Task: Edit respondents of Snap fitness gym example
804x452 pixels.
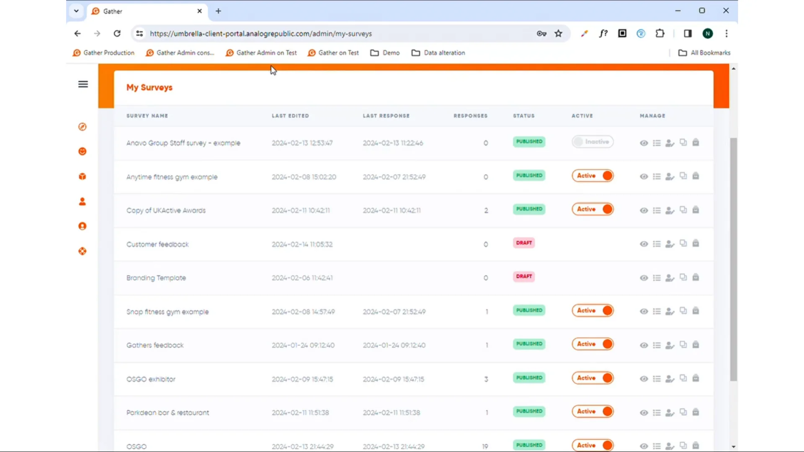Action: click(669, 311)
